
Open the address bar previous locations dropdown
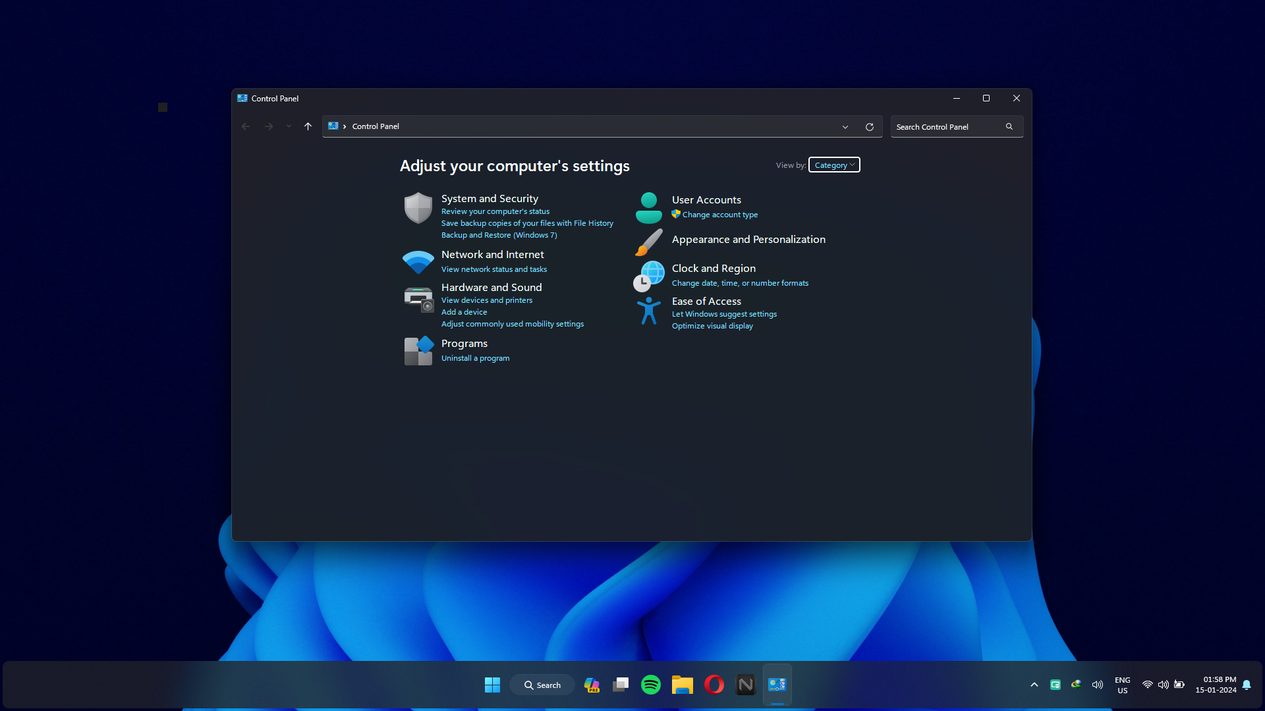845,127
